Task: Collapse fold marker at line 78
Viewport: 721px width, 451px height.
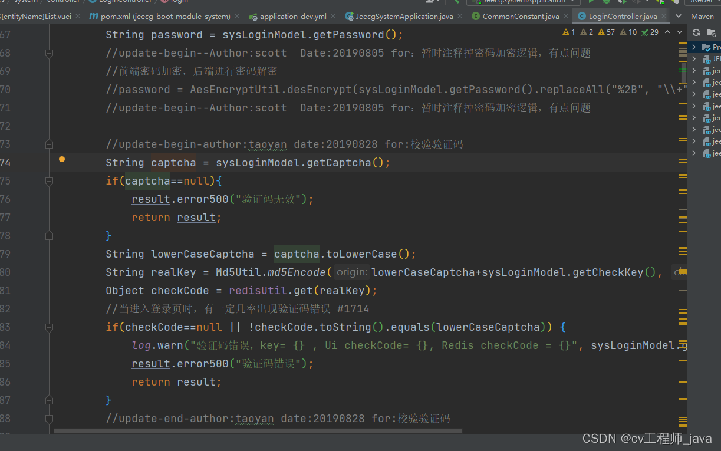Action: pyautogui.click(x=49, y=236)
